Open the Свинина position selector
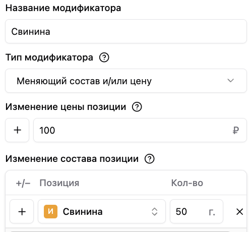Image resolution: width=252 pixels, height=232 pixels. [x=102, y=211]
